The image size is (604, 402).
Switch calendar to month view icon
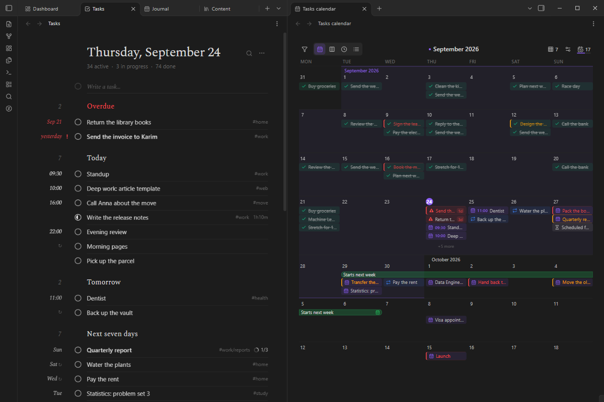pyautogui.click(x=320, y=49)
